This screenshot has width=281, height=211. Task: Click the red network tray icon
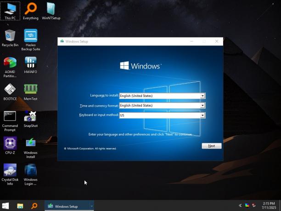254,205
